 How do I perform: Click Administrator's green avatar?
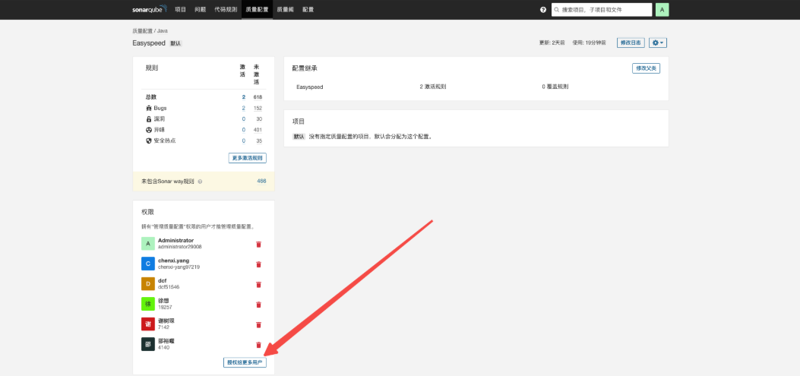(x=148, y=244)
